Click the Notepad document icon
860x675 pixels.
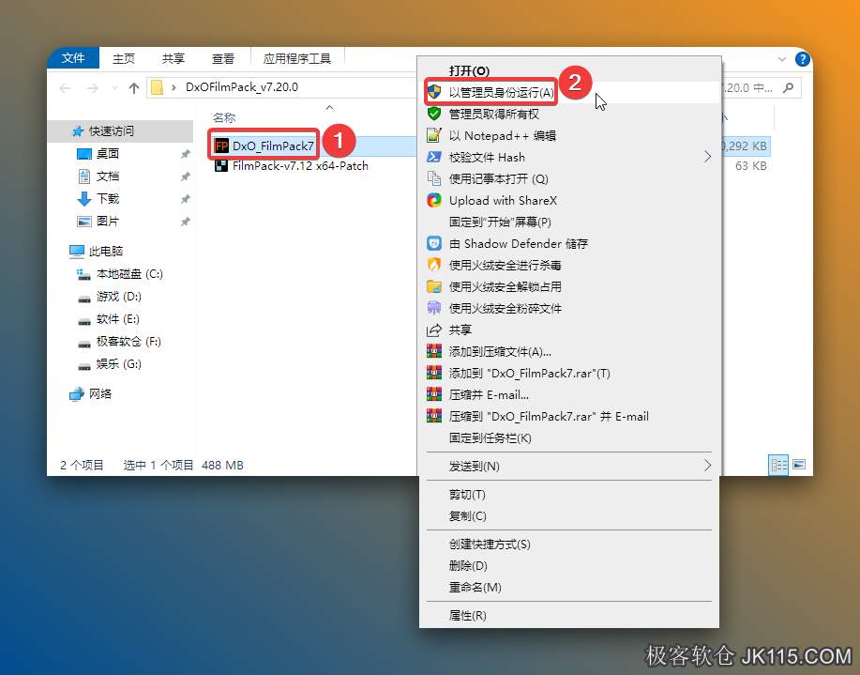click(x=434, y=178)
